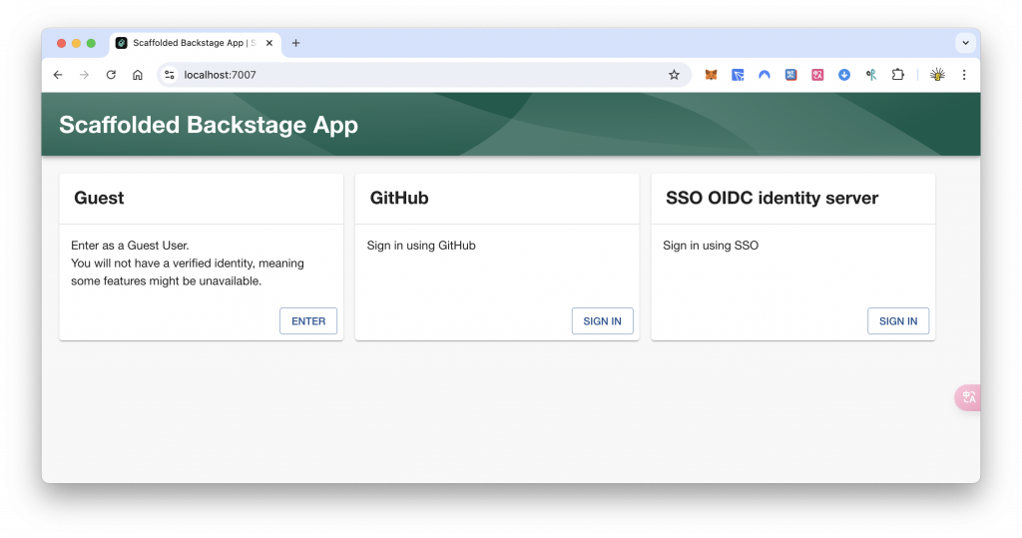Click the green maximize window button

point(91,43)
